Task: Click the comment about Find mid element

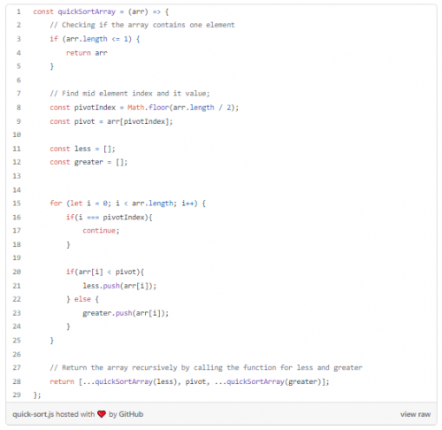Action: coord(130,94)
